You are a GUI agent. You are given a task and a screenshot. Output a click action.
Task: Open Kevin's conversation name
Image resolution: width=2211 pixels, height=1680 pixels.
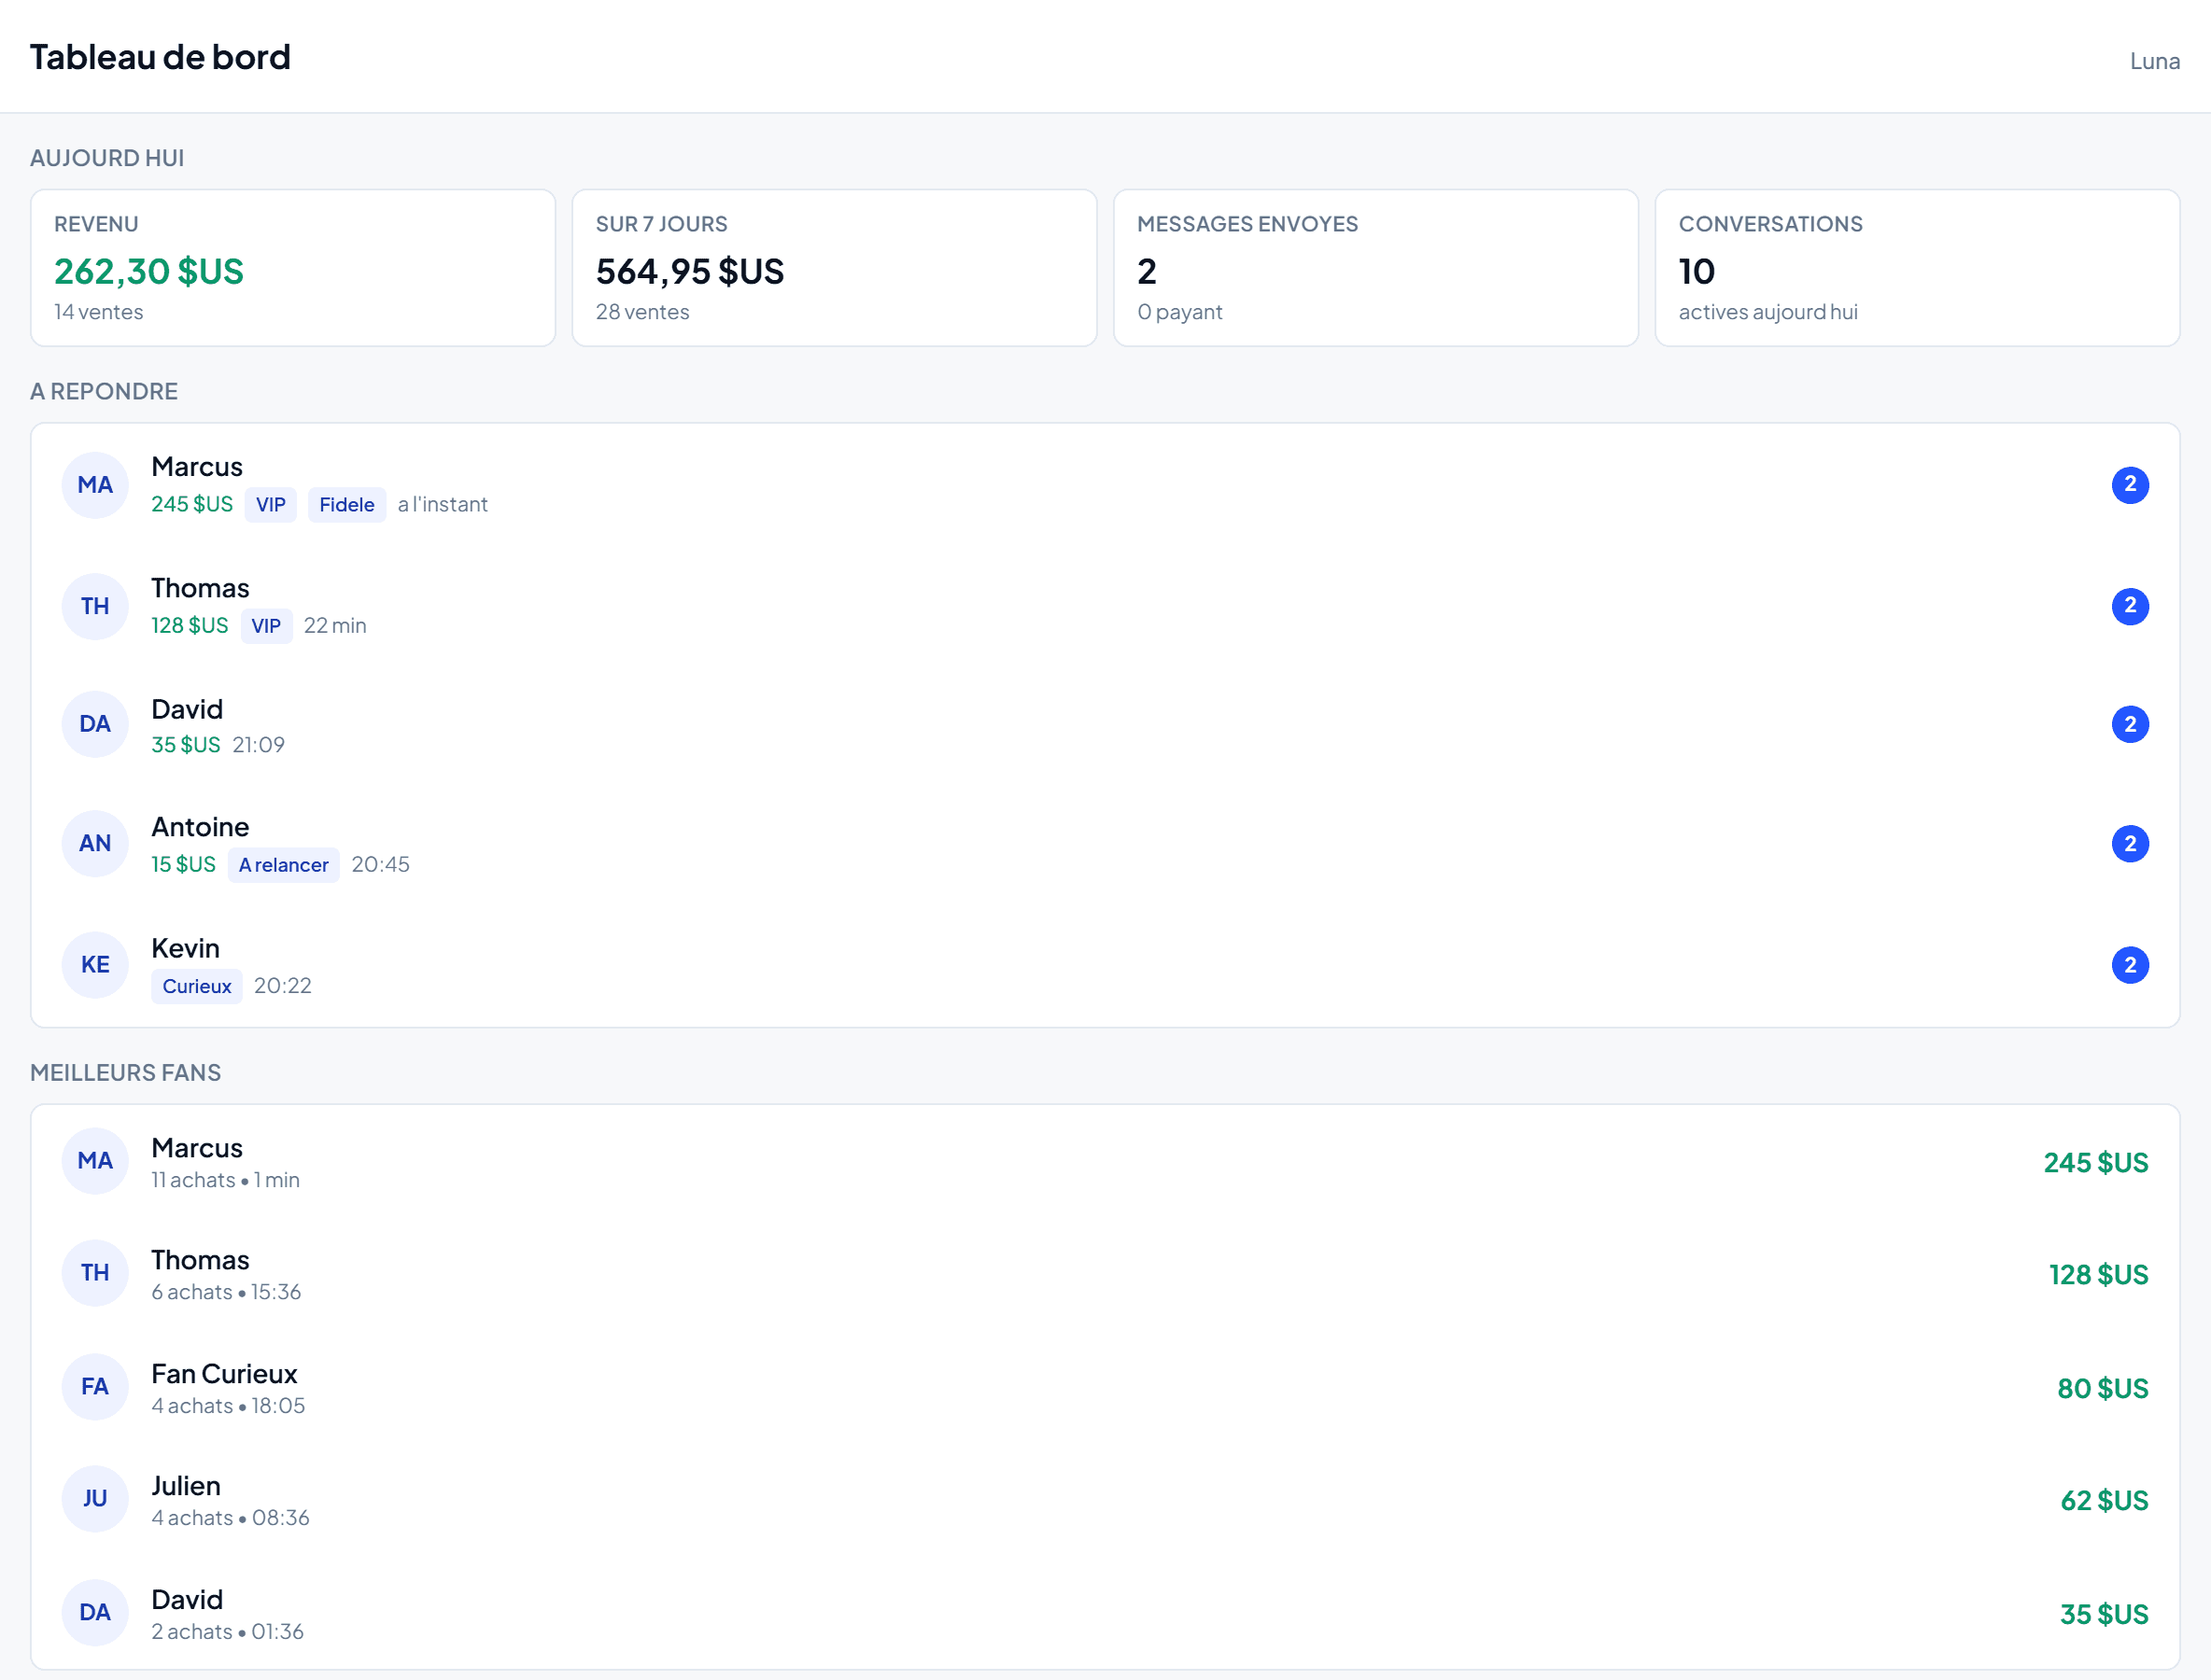point(185,948)
